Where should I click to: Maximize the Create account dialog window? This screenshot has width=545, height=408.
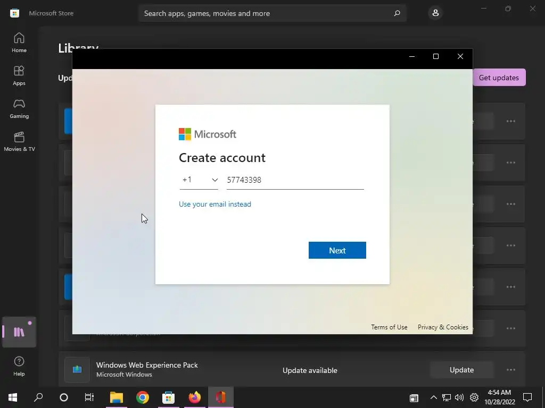[435, 56]
